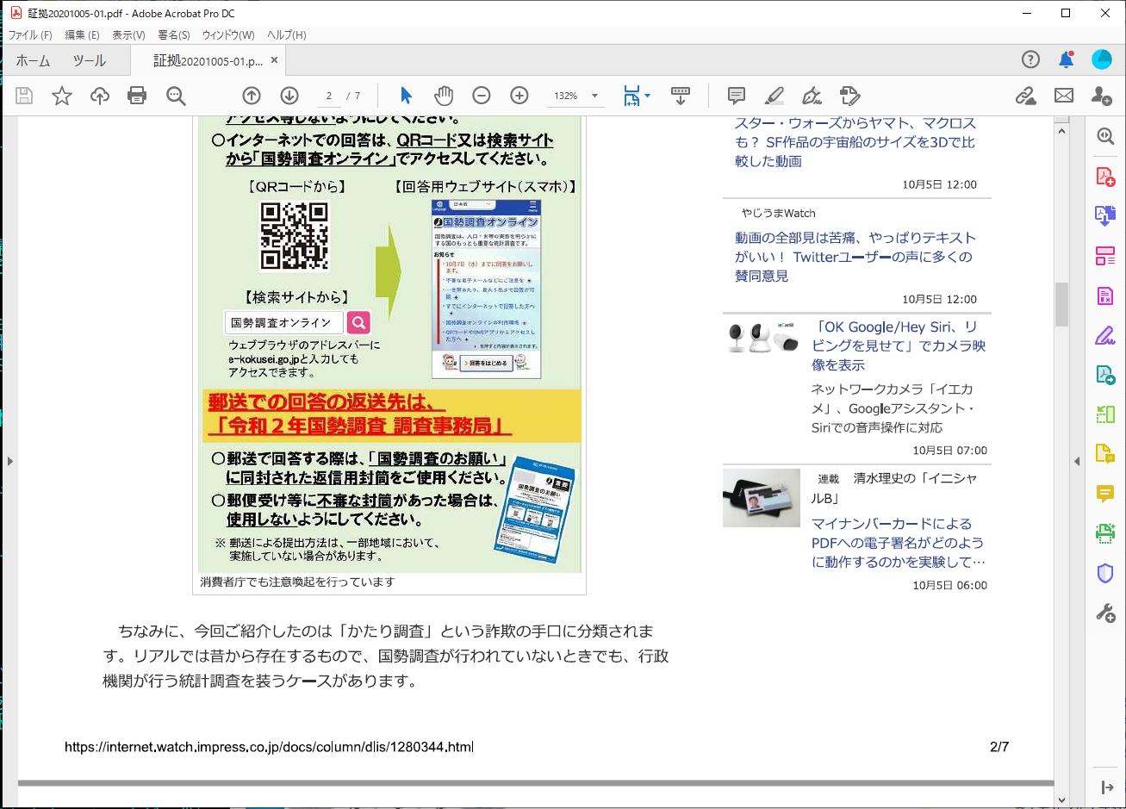Open Create PDF tool in right pane
This screenshot has height=809, width=1126.
[1105, 176]
